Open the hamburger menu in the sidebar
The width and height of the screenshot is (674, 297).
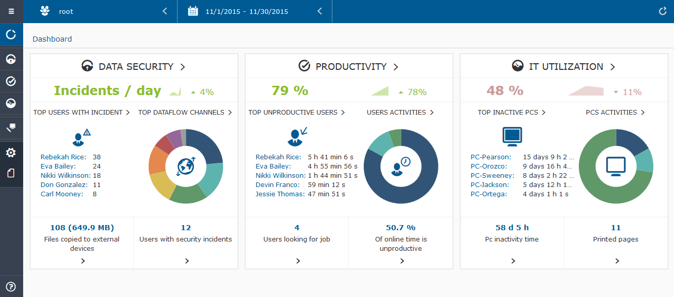tap(11, 11)
